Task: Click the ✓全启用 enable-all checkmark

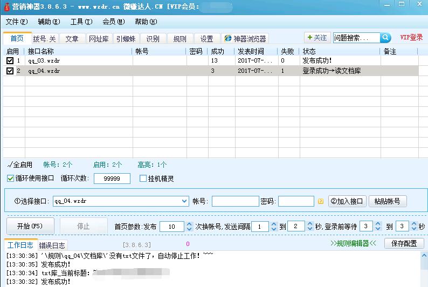Action: [x=20, y=165]
